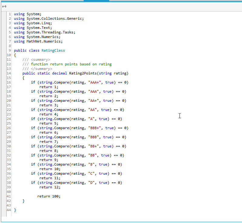
Task: Click the 'return 11;' statement
Action: (50, 178)
